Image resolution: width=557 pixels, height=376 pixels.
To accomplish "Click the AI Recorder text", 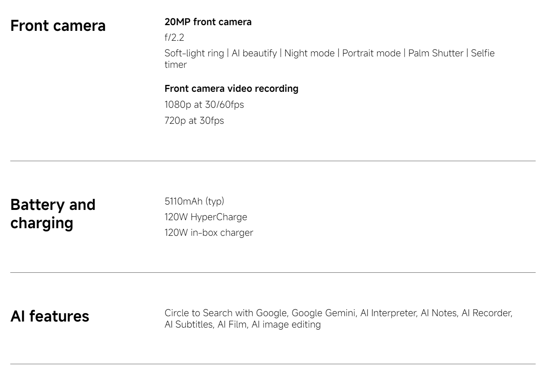I will (x=486, y=313).
